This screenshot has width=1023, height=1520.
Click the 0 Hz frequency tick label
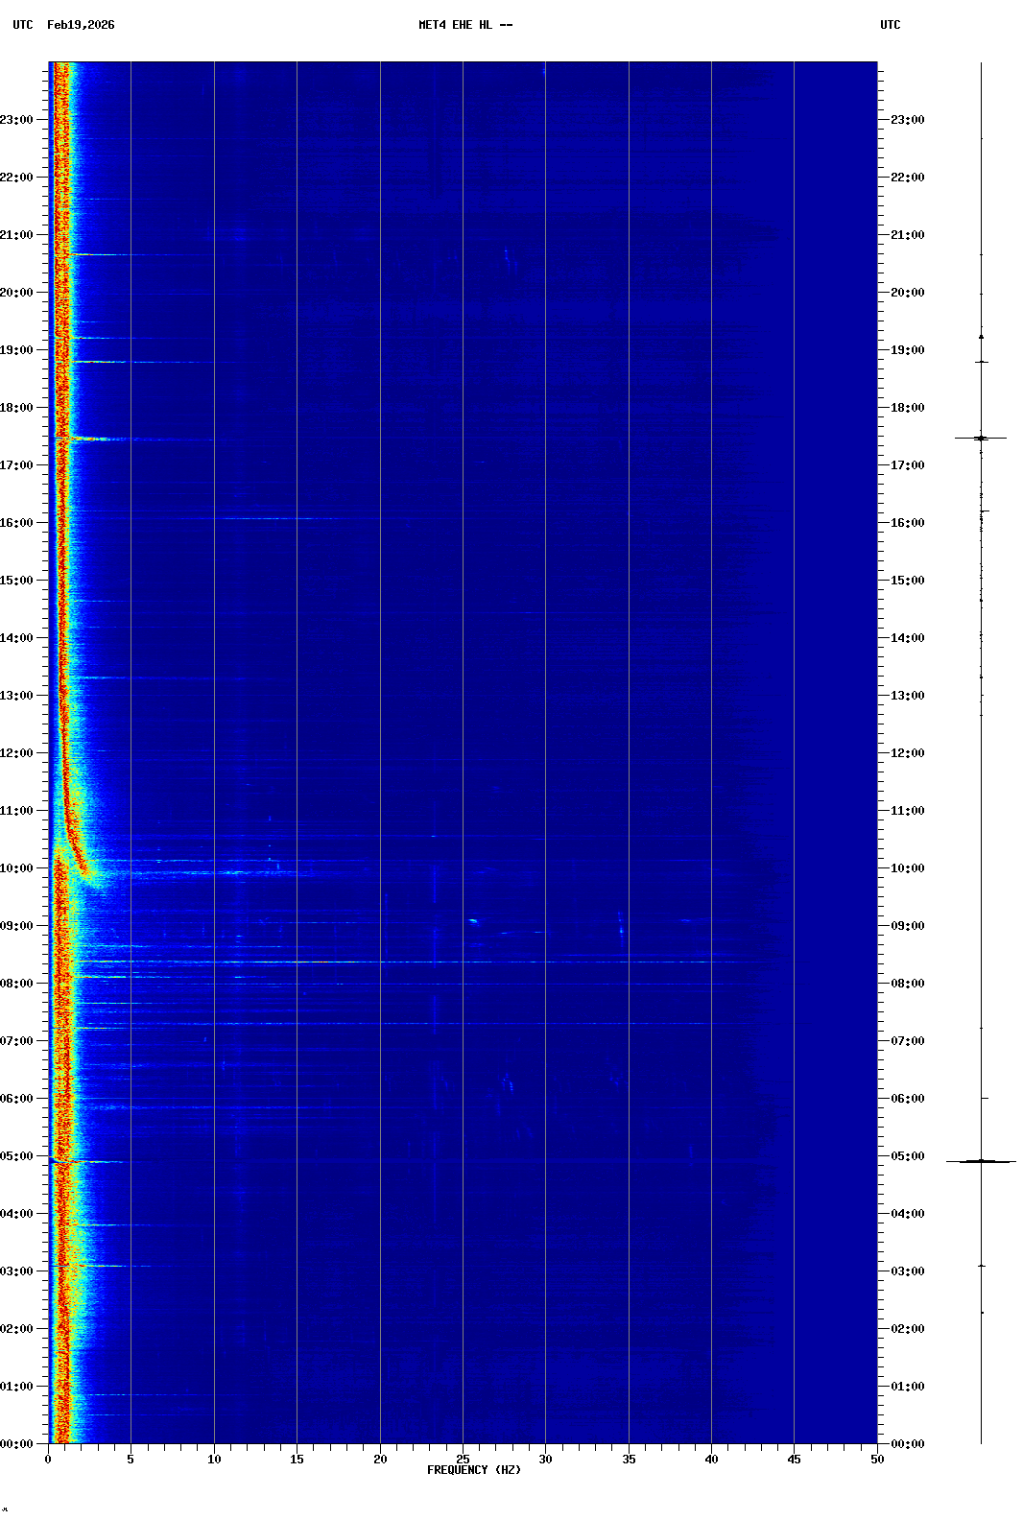click(x=48, y=1459)
